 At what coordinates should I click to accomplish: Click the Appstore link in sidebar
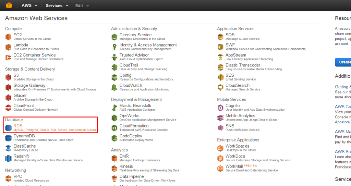click(x=342, y=122)
